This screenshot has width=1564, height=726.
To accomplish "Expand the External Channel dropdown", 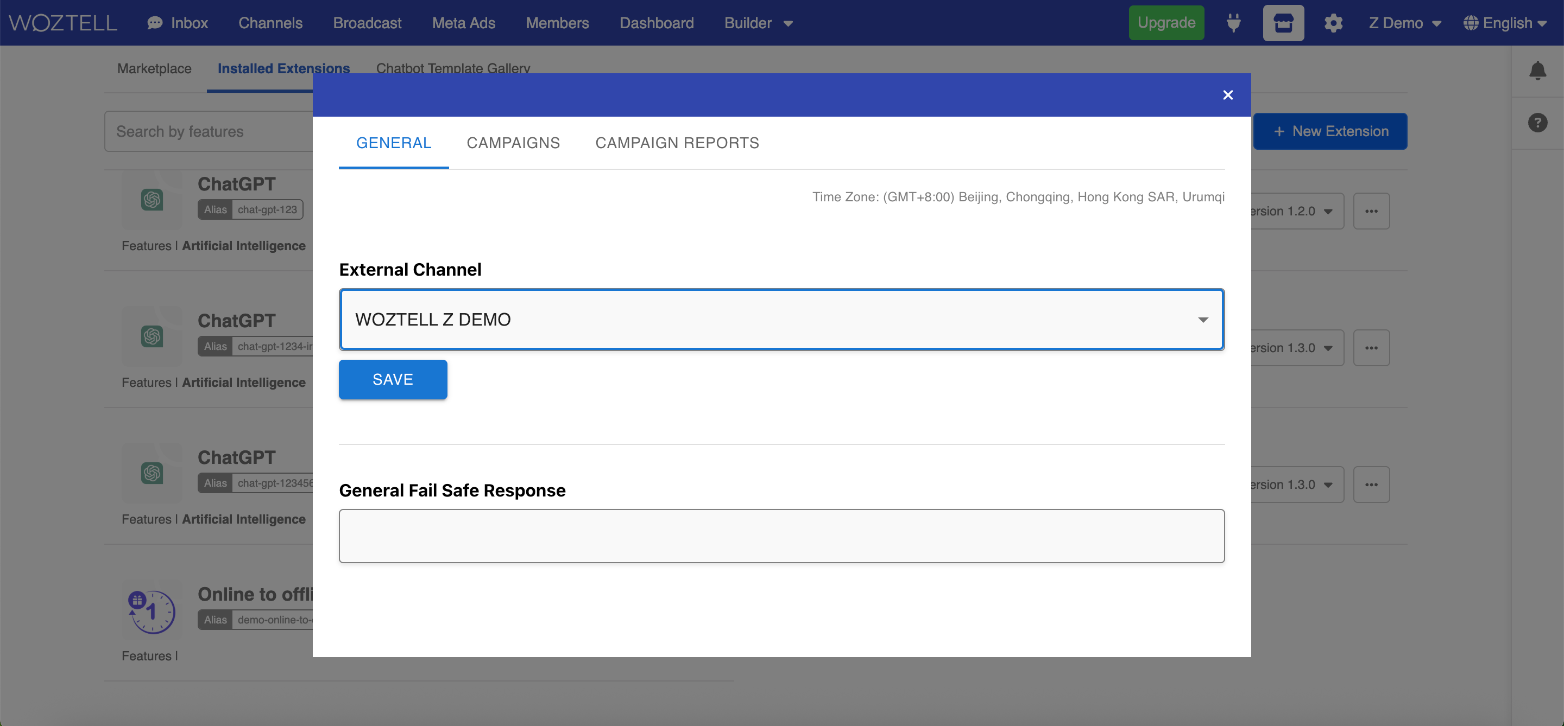I will coord(781,319).
